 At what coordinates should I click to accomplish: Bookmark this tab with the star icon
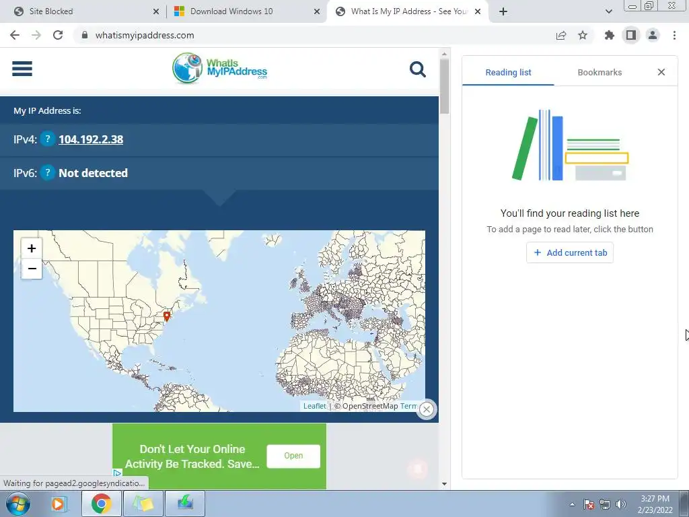click(583, 35)
